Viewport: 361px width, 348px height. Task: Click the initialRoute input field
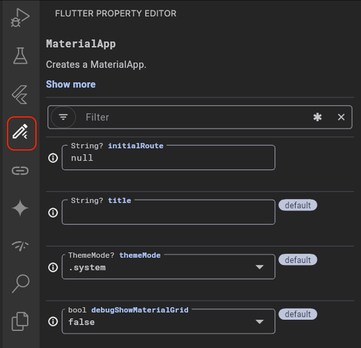click(169, 158)
